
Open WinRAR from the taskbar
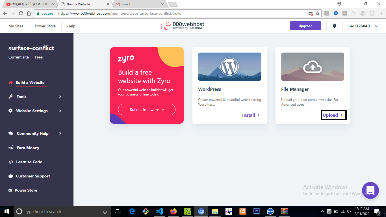point(284,211)
